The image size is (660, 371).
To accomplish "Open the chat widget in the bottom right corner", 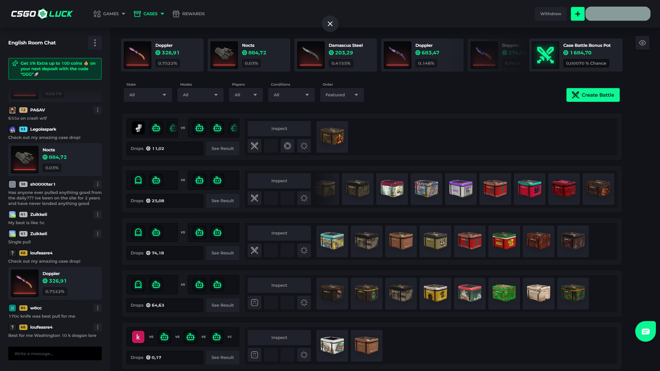I will click(x=645, y=331).
